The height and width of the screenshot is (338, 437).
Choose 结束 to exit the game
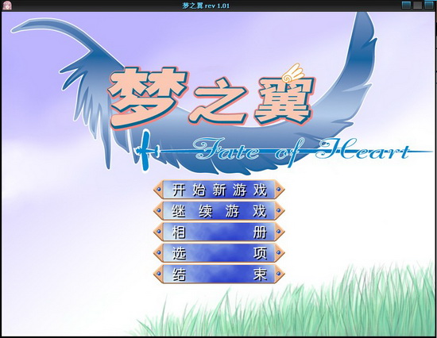(218, 274)
